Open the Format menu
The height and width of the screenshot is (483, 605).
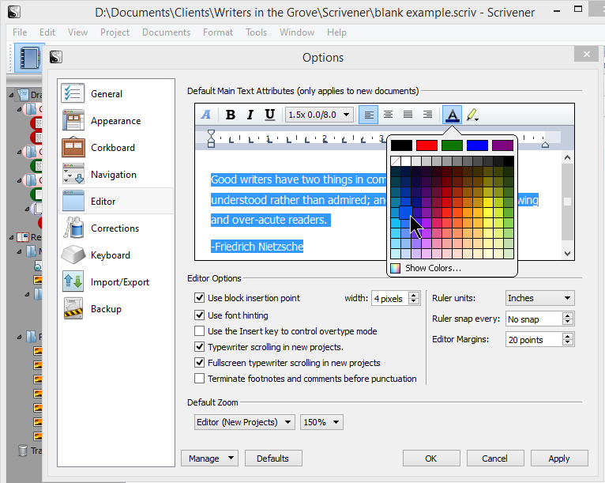coord(217,32)
